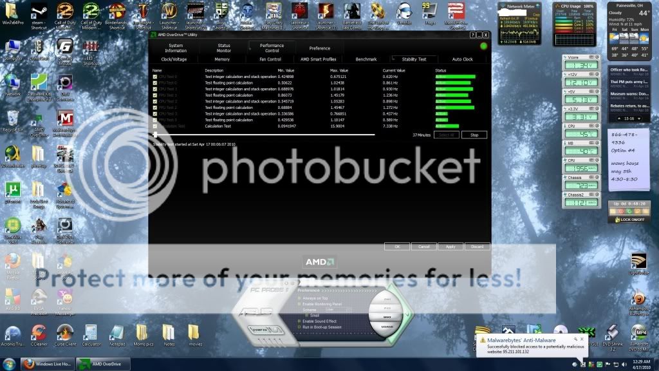Uncheck the CPU Test 3 checkbox
This screenshot has width=659, height=371.
click(x=155, y=114)
